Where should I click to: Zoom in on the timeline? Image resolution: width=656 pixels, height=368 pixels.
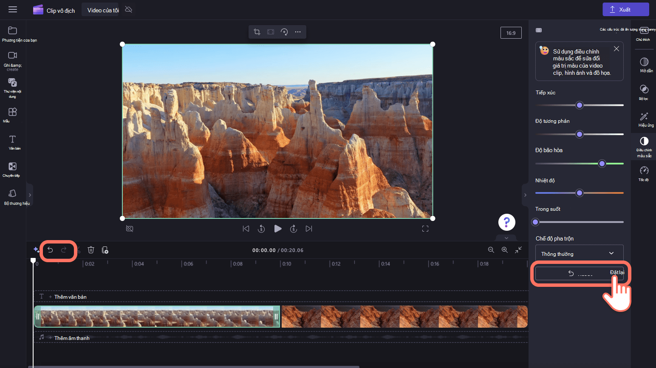click(x=505, y=250)
